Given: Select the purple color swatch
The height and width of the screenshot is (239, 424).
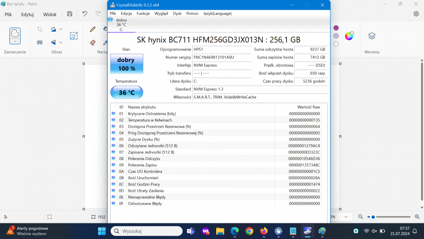Looking at the screenshot, I should click(336, 28).
